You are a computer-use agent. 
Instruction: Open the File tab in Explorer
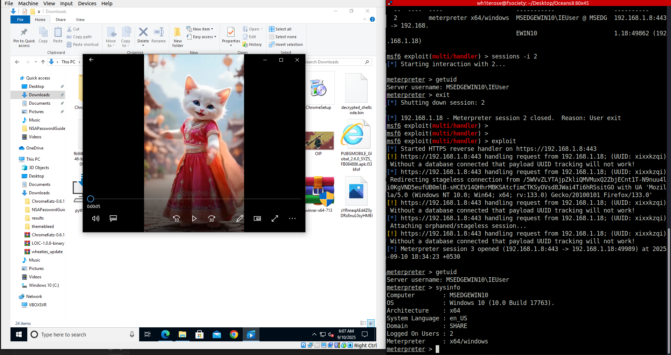pos(20,20)
